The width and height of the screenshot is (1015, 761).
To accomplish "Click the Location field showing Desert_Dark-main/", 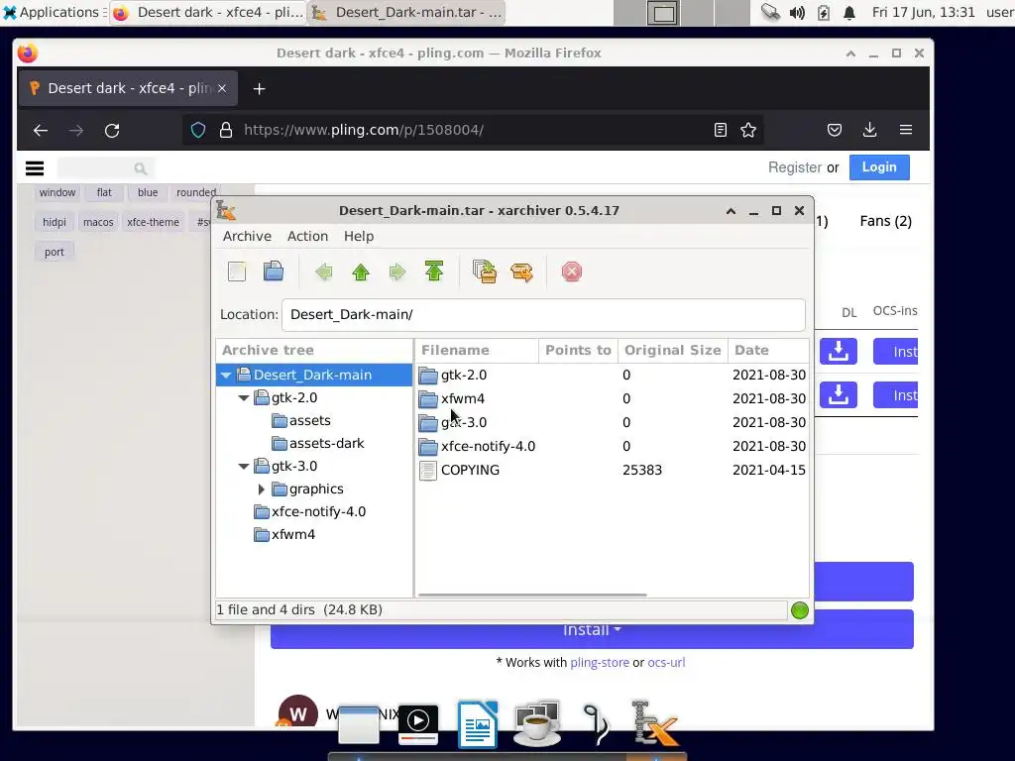I will click(543, 314).
